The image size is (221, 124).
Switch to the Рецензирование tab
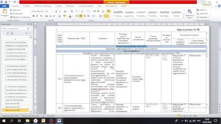click(x=86, y=6)
